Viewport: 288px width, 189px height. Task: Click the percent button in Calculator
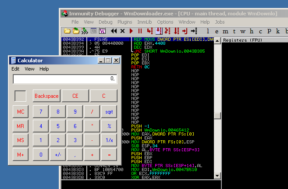(x=109, y=126)
